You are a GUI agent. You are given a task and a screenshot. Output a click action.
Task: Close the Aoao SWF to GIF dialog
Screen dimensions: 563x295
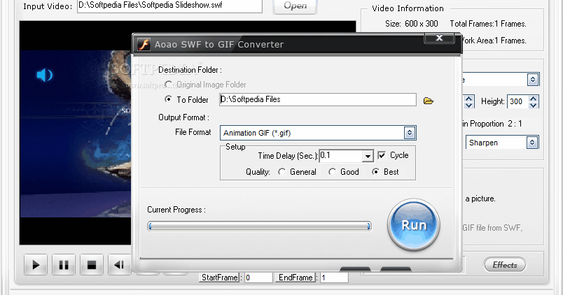(x=439, y=38)
